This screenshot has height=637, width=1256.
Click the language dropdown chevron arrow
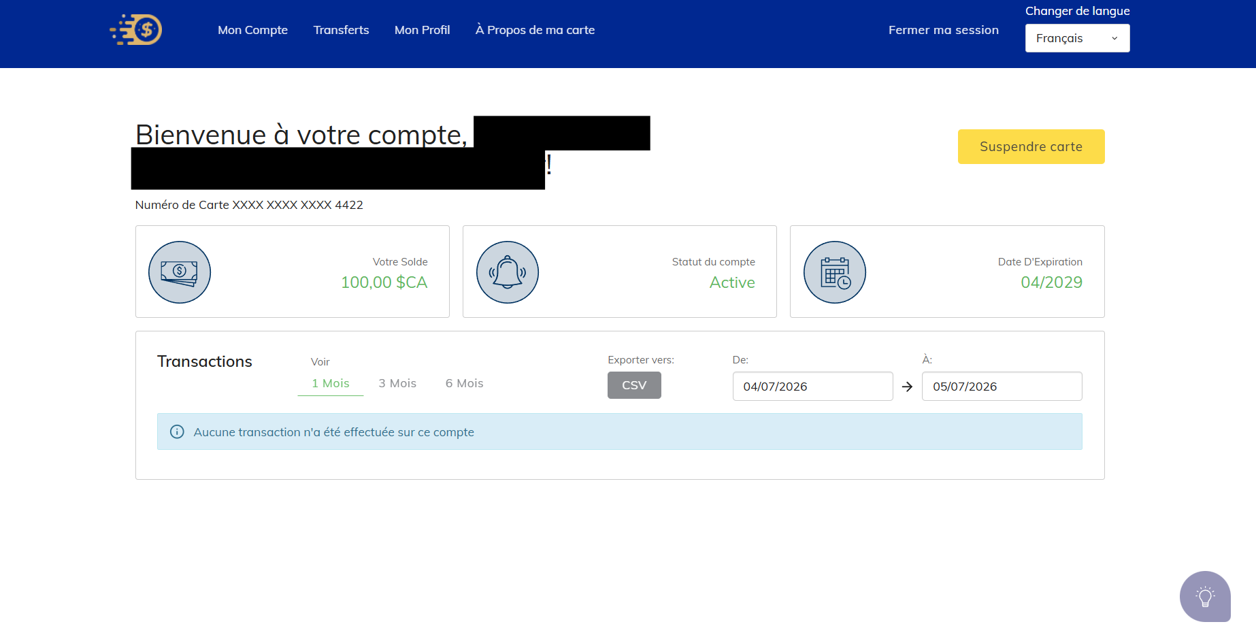coord(1114,38)
